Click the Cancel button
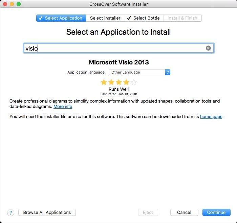Image resolution: width=237 pixels, height=223 pixels. pyautogui.click(x=184, y=212)
